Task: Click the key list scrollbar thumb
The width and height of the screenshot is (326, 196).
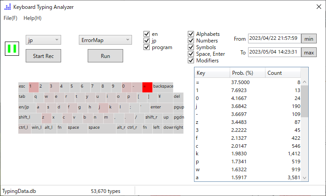Action: (x=305, y=101)
